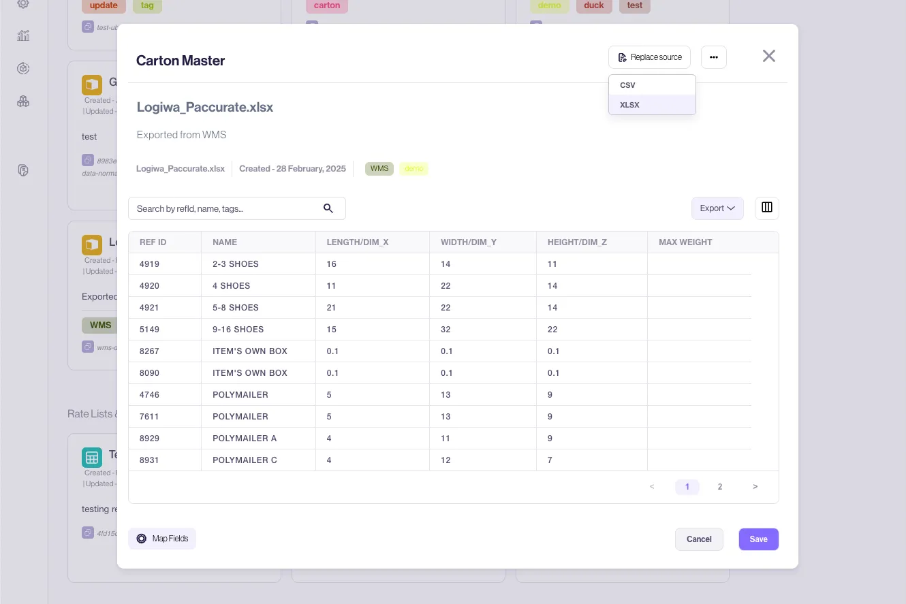Click the magnifier search icon
The image size is (906, 604).
328,208
